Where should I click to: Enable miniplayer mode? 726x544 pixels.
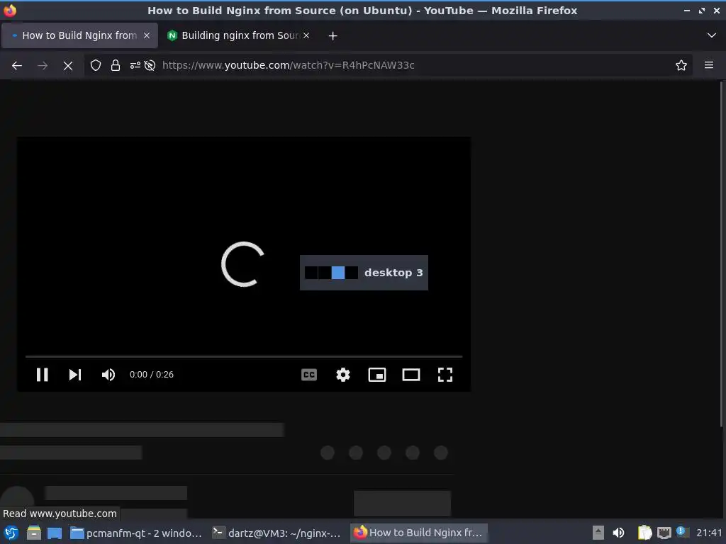click(377, 375)
